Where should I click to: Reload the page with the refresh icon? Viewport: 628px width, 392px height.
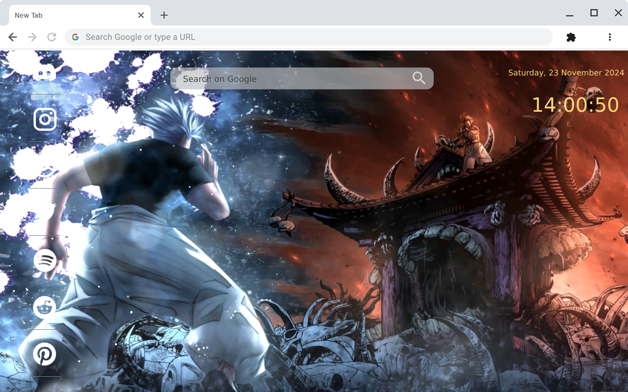point(52,37)
